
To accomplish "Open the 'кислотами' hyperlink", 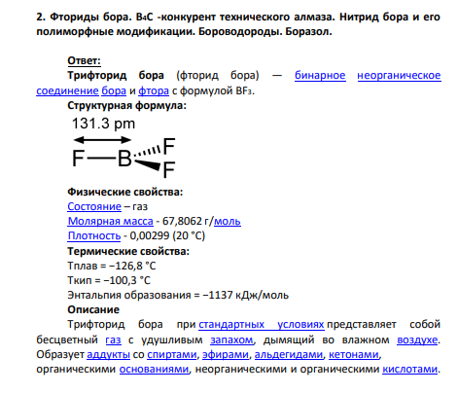I will point(409,369).
